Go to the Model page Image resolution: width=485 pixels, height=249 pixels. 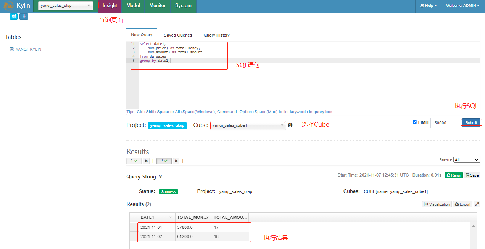click(x=133, y=6)
